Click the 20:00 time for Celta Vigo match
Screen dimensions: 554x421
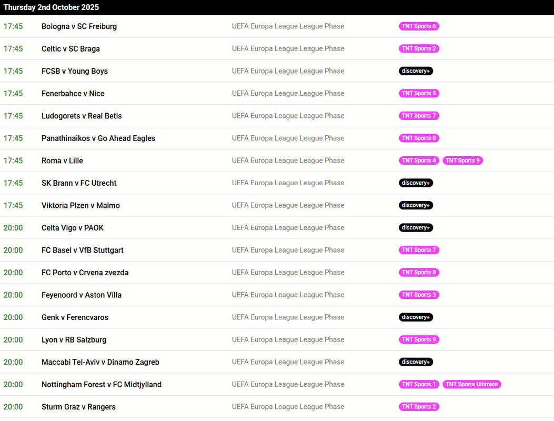point(13,228)
